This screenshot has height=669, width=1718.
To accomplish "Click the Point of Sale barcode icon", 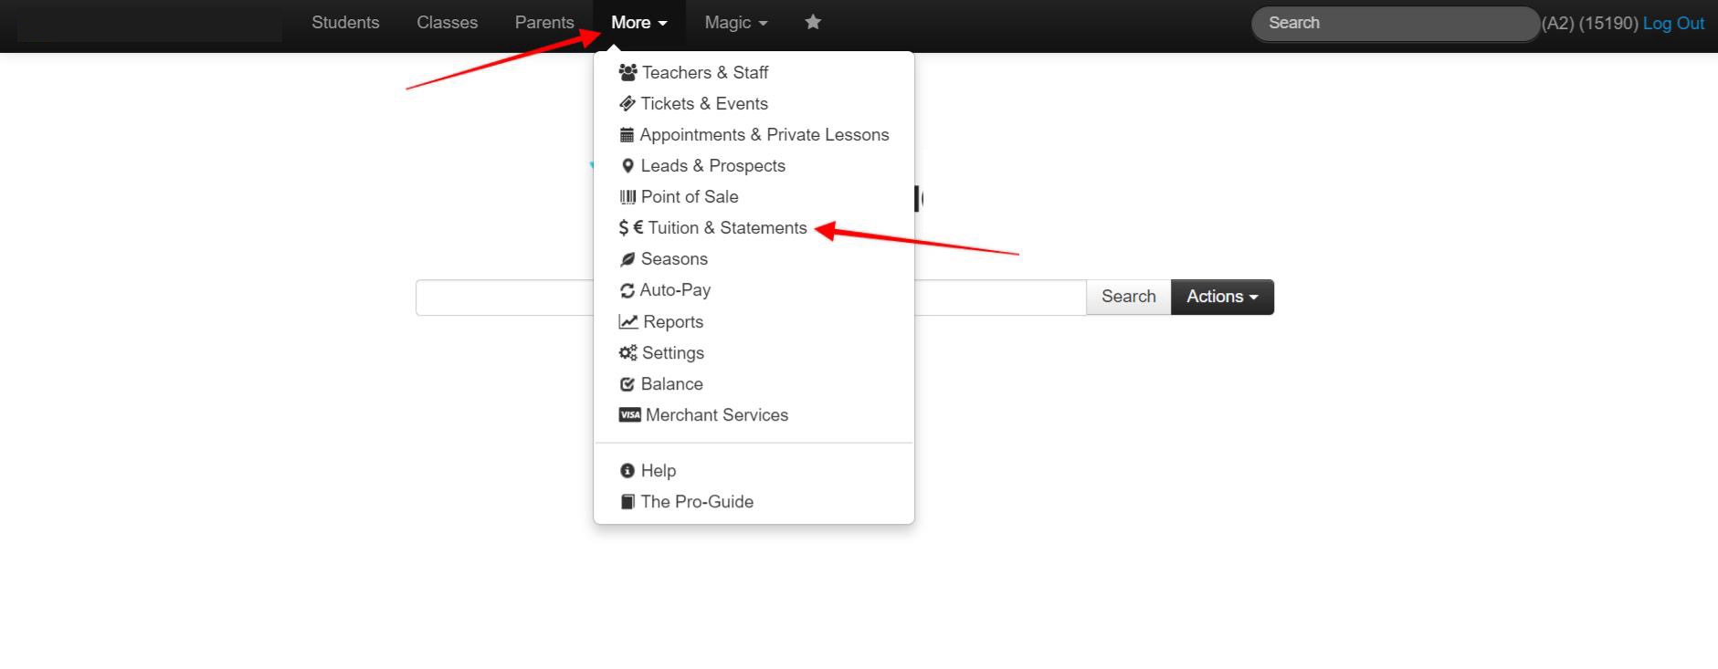I will [x=627, y=197].
